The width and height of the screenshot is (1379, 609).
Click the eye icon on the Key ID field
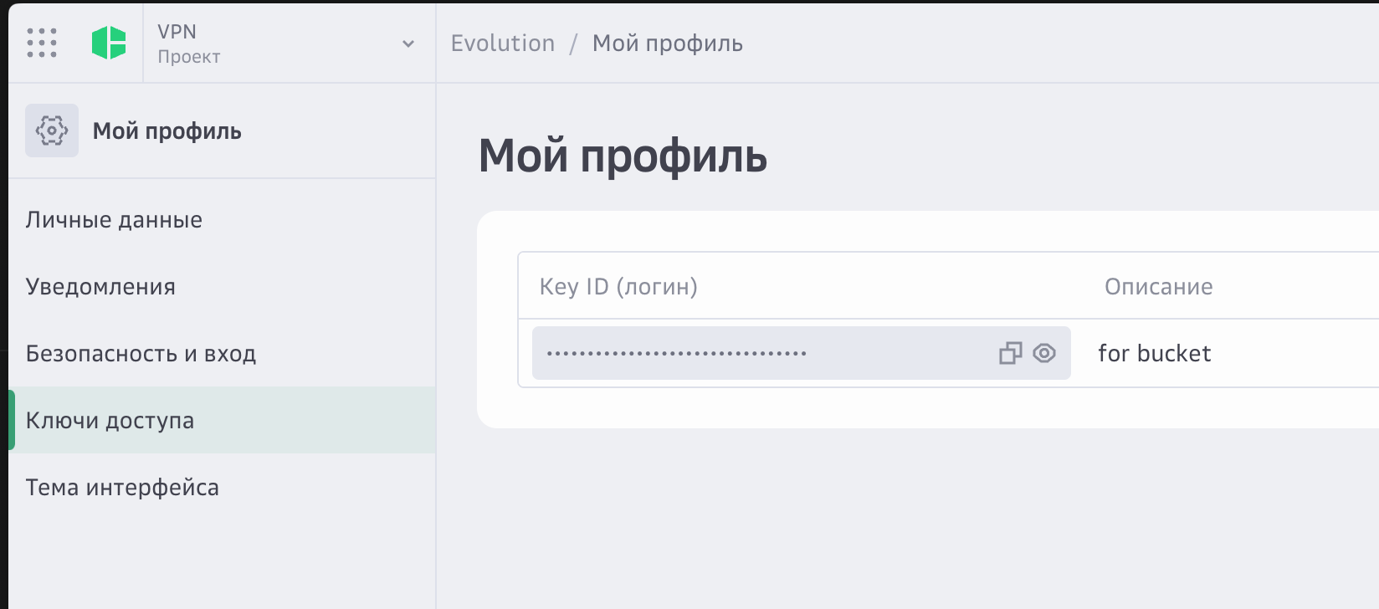pyautogui.click(x=1043, y=353)
